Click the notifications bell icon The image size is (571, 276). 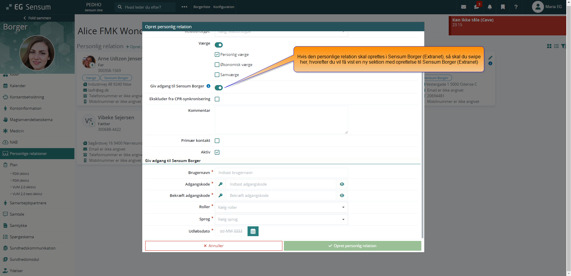click(489, 7)
